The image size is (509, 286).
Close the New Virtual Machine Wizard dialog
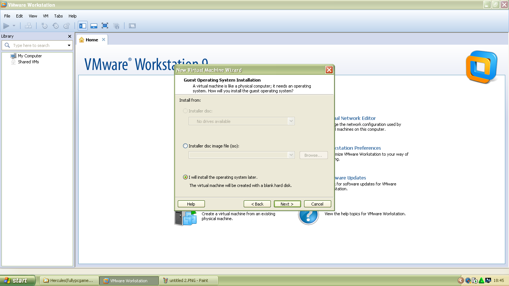[x=329, y=70]
